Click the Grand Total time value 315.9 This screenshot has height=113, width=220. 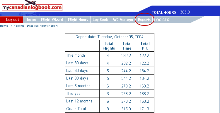[x=126, y=109]
